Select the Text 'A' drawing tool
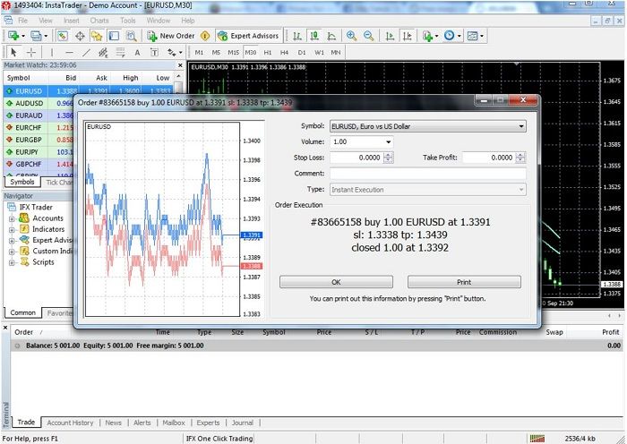 click(x=137, y=52)
